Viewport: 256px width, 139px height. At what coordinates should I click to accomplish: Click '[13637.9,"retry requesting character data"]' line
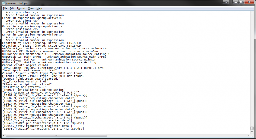coord(39,115)
